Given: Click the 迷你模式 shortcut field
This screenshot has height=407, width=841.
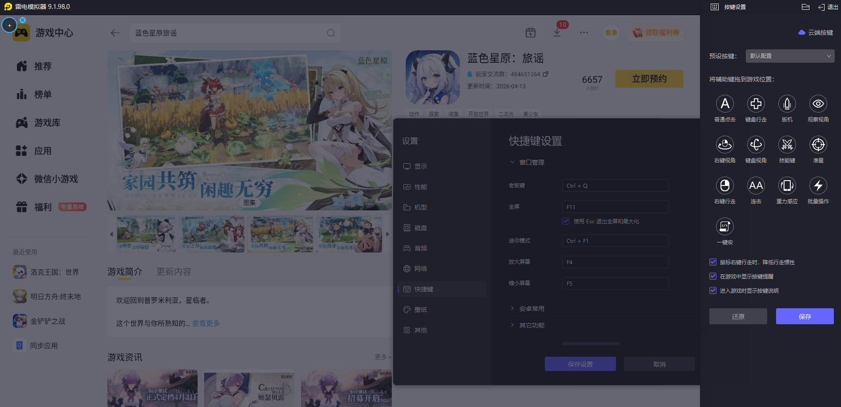Looking at the screenshot, I should [x=615, y=241].
